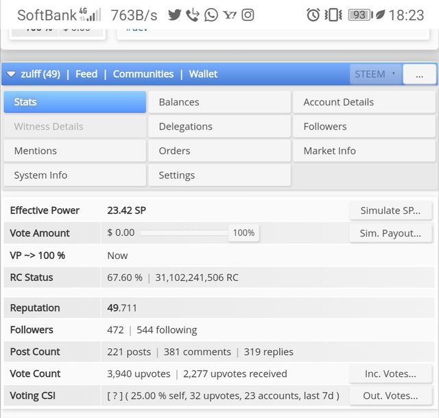Click the 31,102,241,506 RC value
Image resolution: width=439 pixels, height=418 pixels.
pyautogui.click(x=197, y=278)
